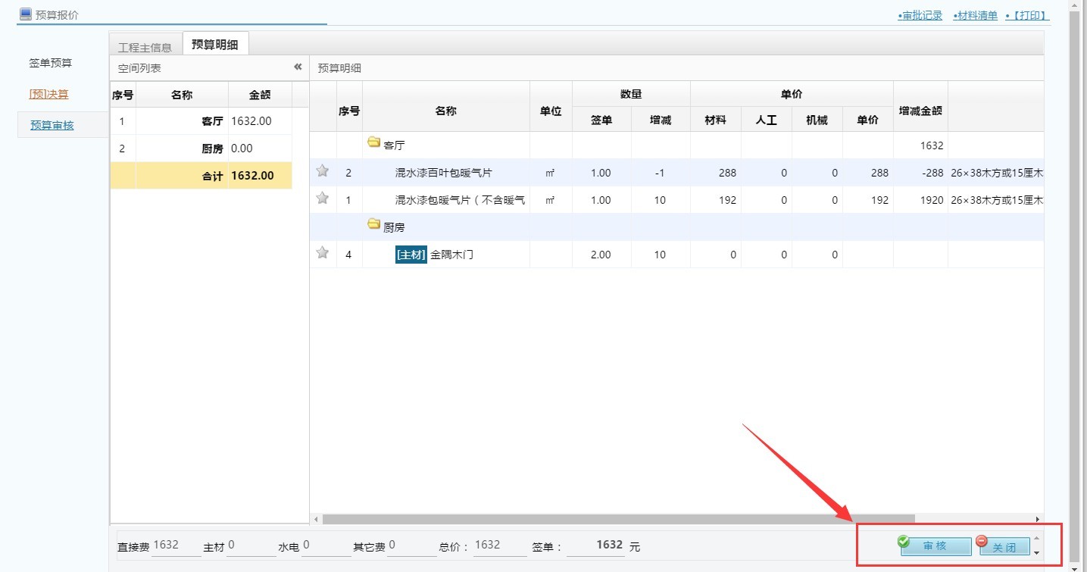Collapse 空间列表 using the « arrow
Viewport: 1087px width, 572px height.
[x=298, y=67]
